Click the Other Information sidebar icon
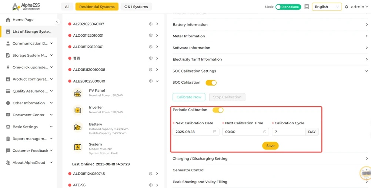This screenshot has width=371, height=188. click(8, 103)
